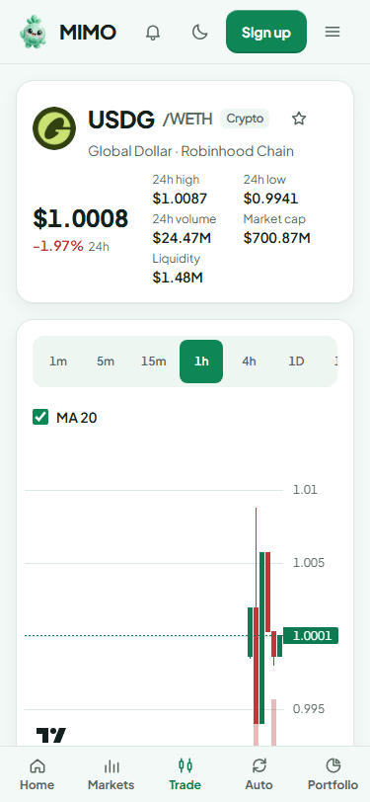Screen dimensions: 370x802
Task: Click the 24h low $0.9941 value
Action: 271,199
